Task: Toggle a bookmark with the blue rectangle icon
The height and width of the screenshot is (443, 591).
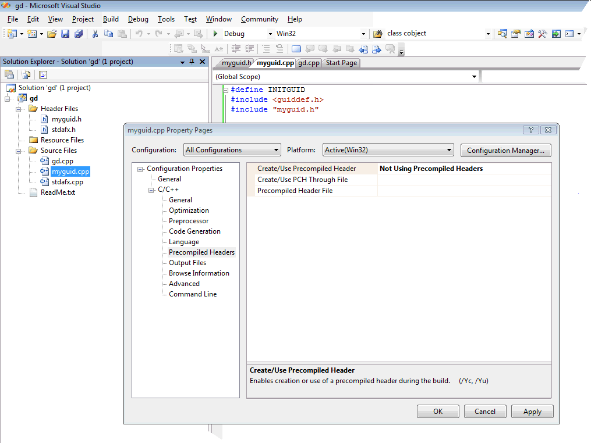Action: tap(296, 49)
